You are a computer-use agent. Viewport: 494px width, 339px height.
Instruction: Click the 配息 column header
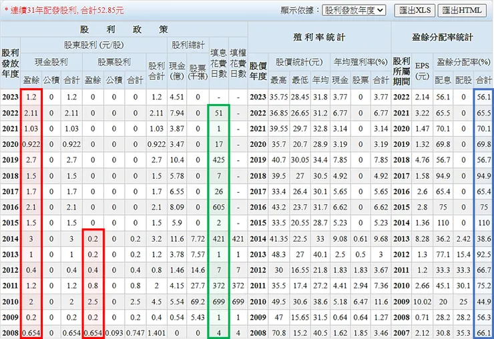[x=443, y=80]
